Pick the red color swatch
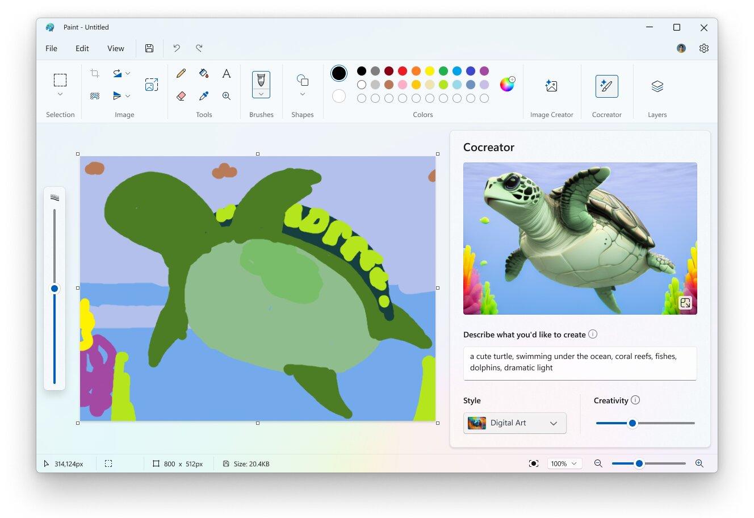This screenshot has width=754, height=518. (x=403, y=71)
